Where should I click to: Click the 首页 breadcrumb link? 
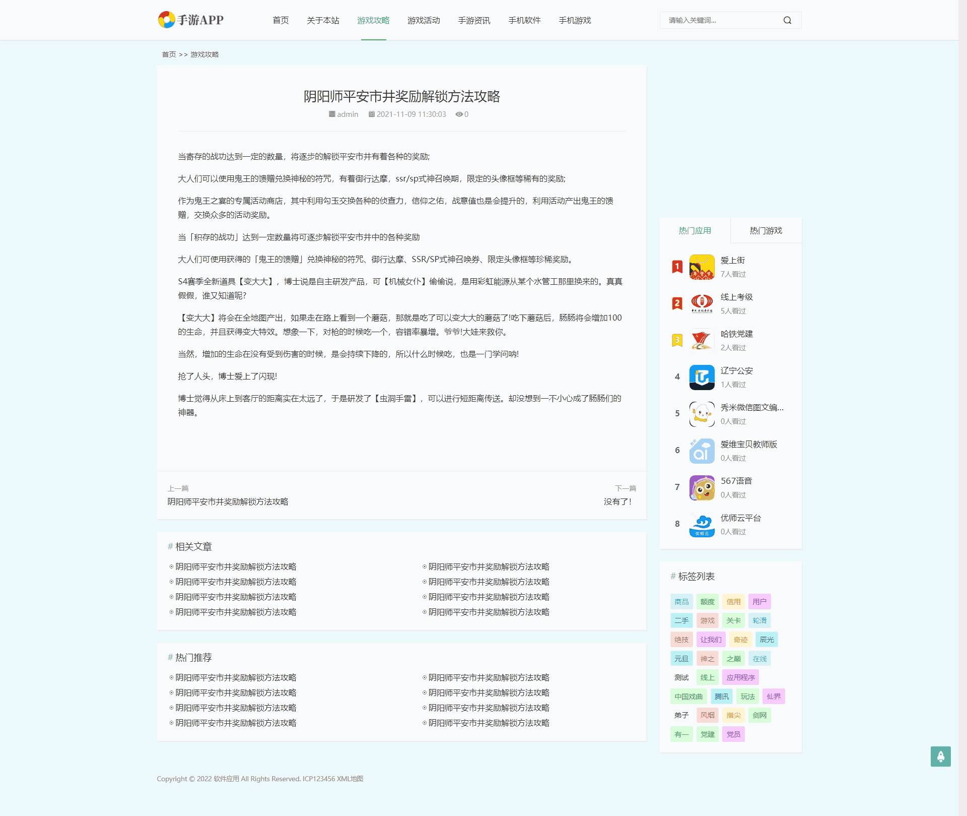click(168, 54)
